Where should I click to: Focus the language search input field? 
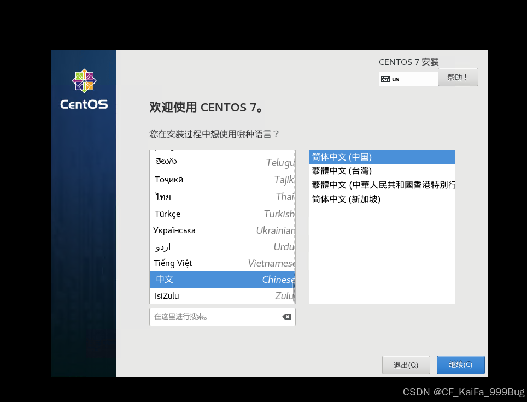(x=222, y=317)
